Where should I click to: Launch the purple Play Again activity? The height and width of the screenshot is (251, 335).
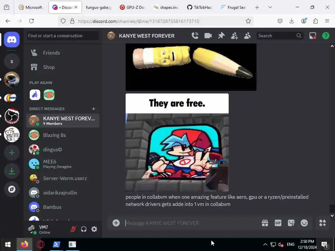click(x=35, y=95)
